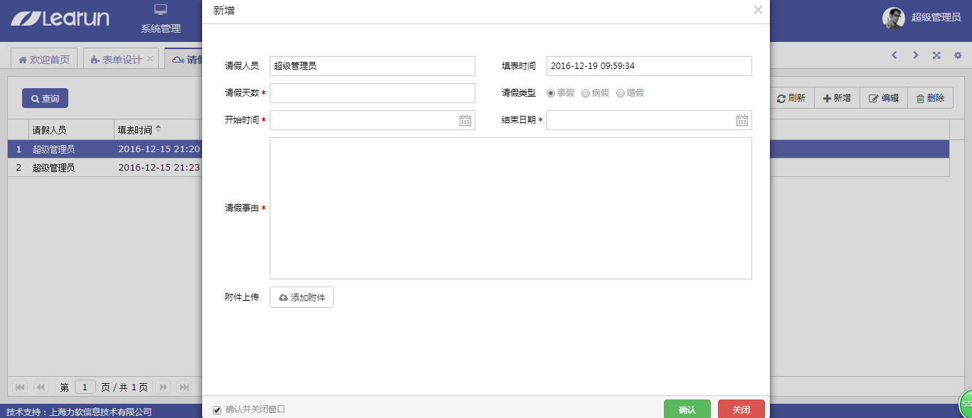This screenshot has width=972, height=418.
Task: Go to last page of grid
Action: pyautogui.click(x=184, y=387)
